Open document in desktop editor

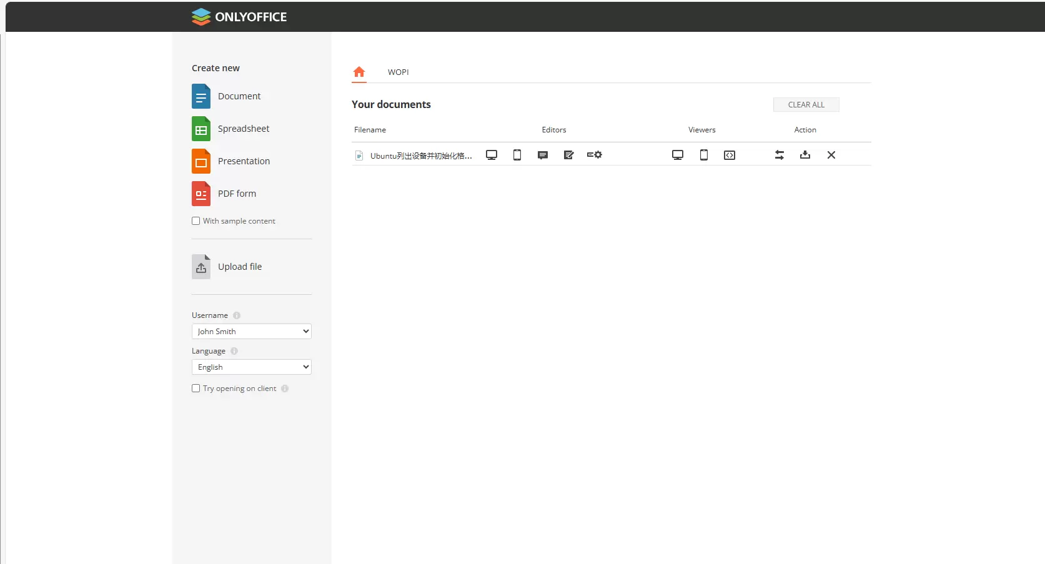[x=492, y=155]
